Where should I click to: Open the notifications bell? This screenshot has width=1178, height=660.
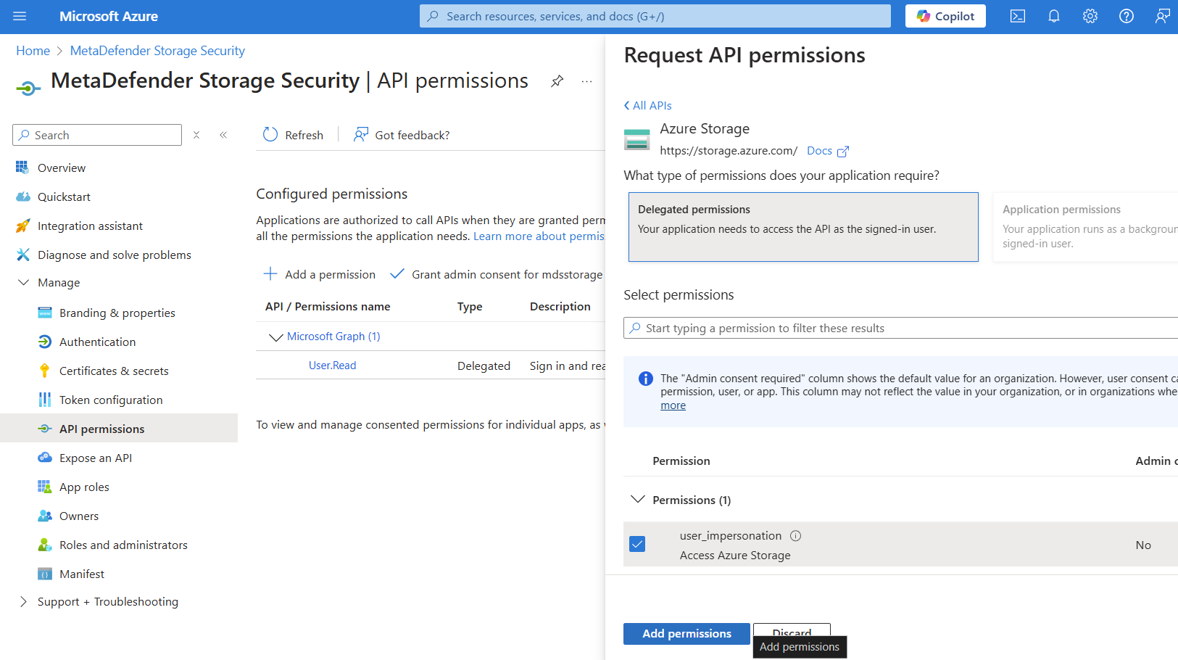pos(1054,16)
